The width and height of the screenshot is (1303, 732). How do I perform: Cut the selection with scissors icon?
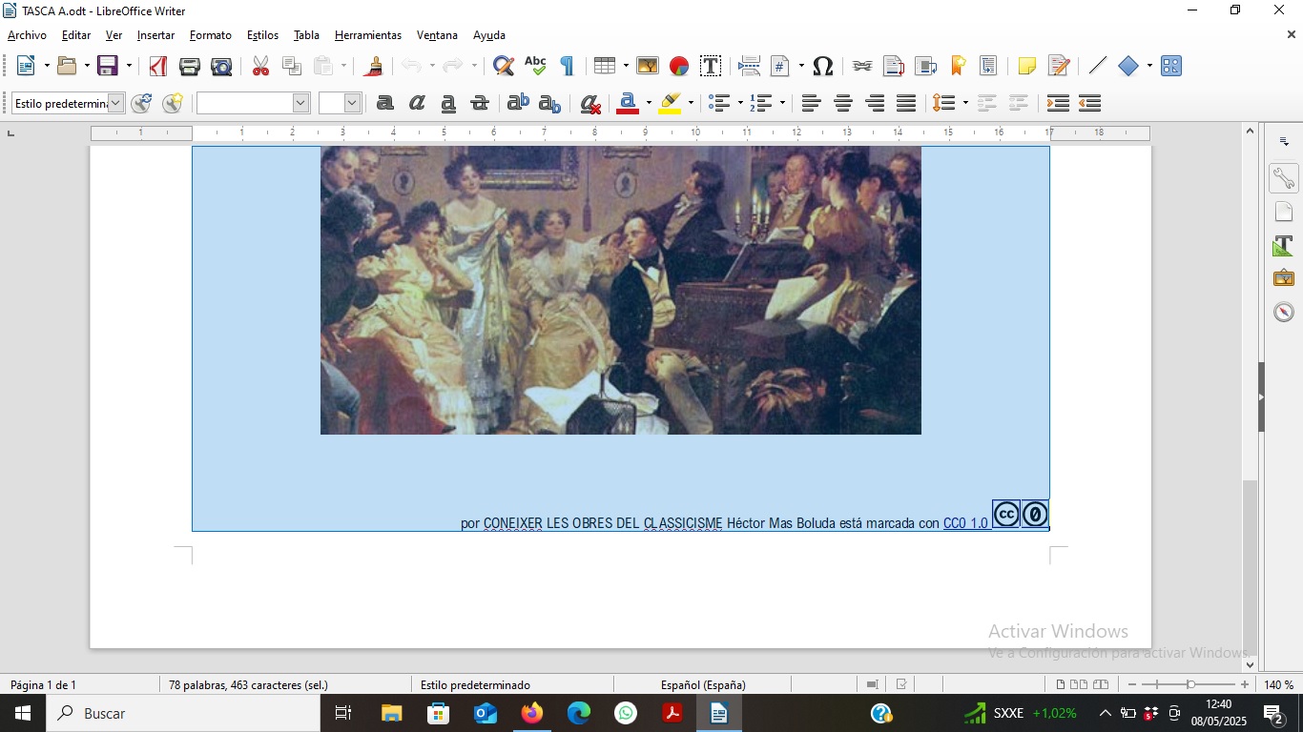(x=260, y=66)
